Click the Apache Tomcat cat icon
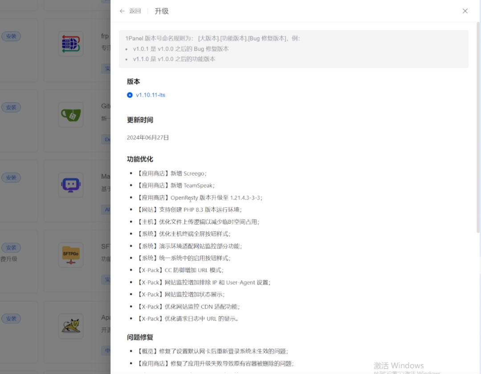This screenshot has width=481, height=374. pyautogui.click(x=71, y=326)
